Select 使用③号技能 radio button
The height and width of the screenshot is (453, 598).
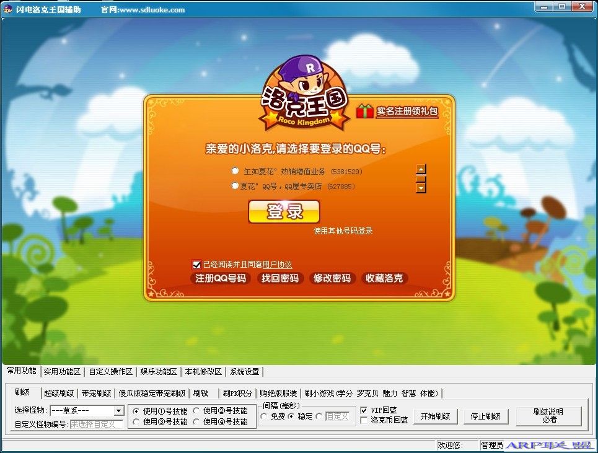pos(136,422)
